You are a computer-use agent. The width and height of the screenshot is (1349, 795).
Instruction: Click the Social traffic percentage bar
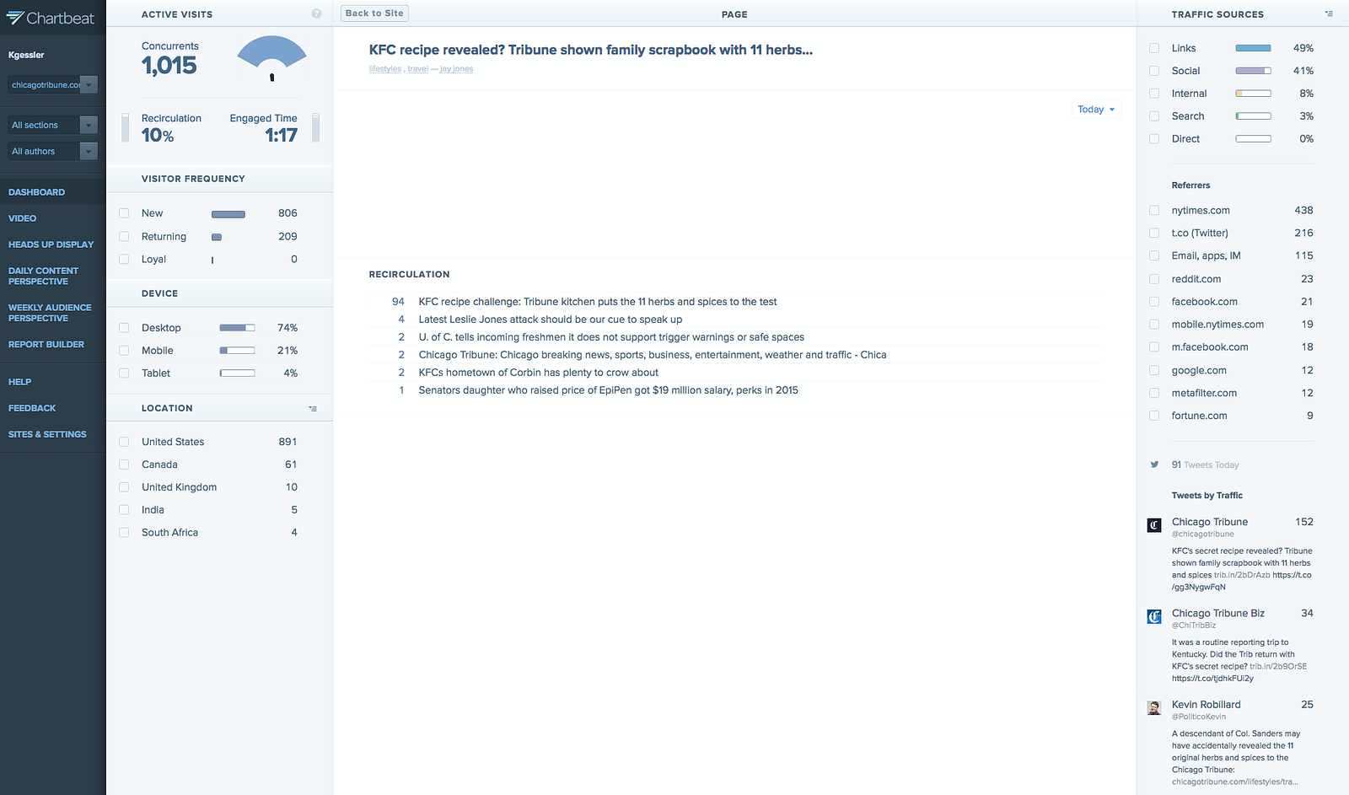[x=1253, y=71]
